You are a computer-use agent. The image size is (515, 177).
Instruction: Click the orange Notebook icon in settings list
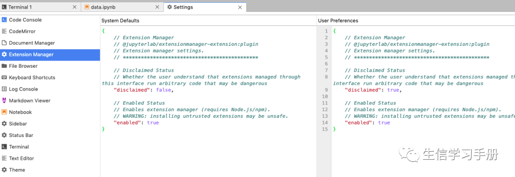[4, 112]
